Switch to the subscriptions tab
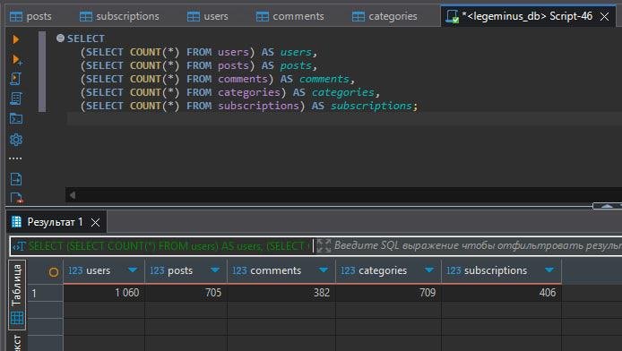The height and width of the screenshot is (351, 622). (119, 16)
